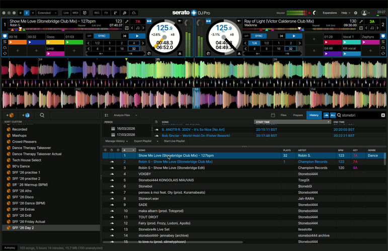This screenshot has height=251, width=388.
Task: Switch to the Prepare tab
Action: 298,115
